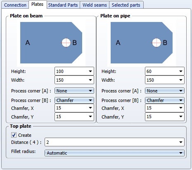Open the Fillet radius Automatic dropdown
The image size is (192, 170).
(x=114, y=153)
